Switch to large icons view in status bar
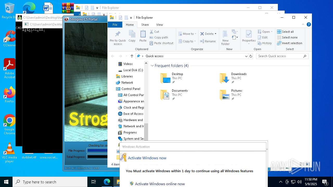 (x=308, y=164)
